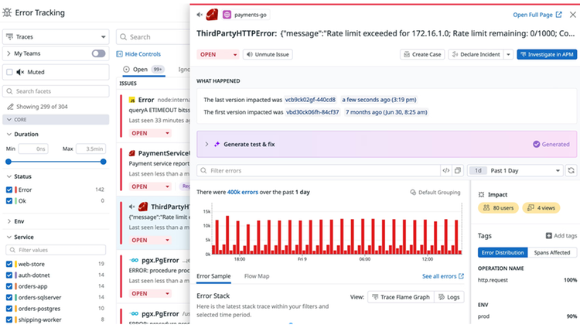Check the Muted checkbox
Viewport: 580px width, 328px height.
[x=9, y=72]
